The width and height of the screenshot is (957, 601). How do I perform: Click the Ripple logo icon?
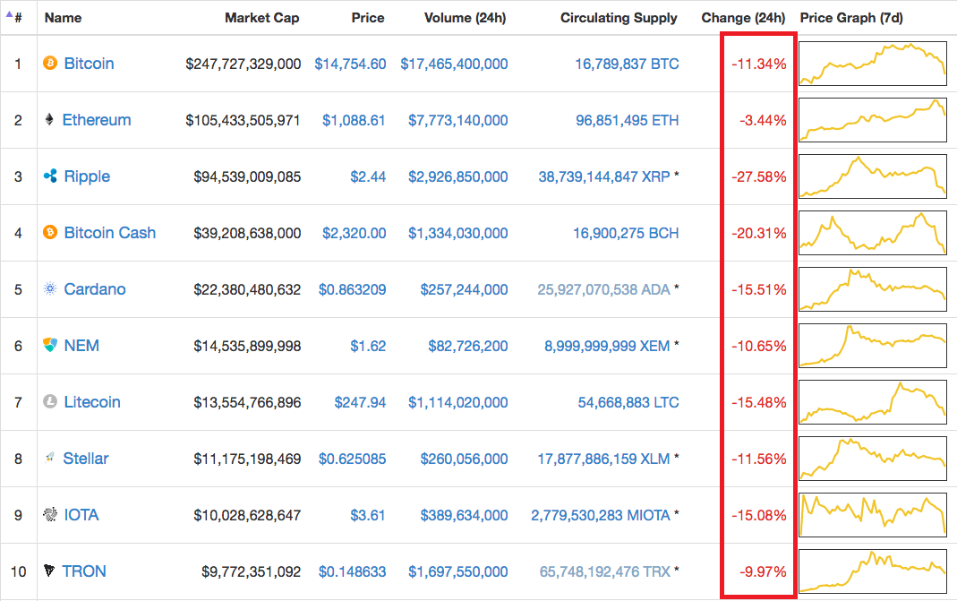50,176
